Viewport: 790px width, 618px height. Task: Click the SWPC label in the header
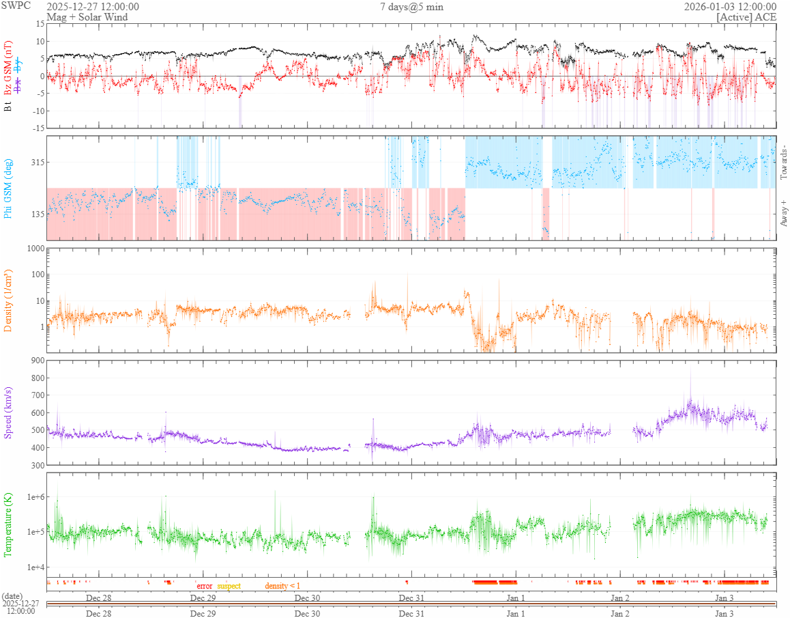[16, 5]
